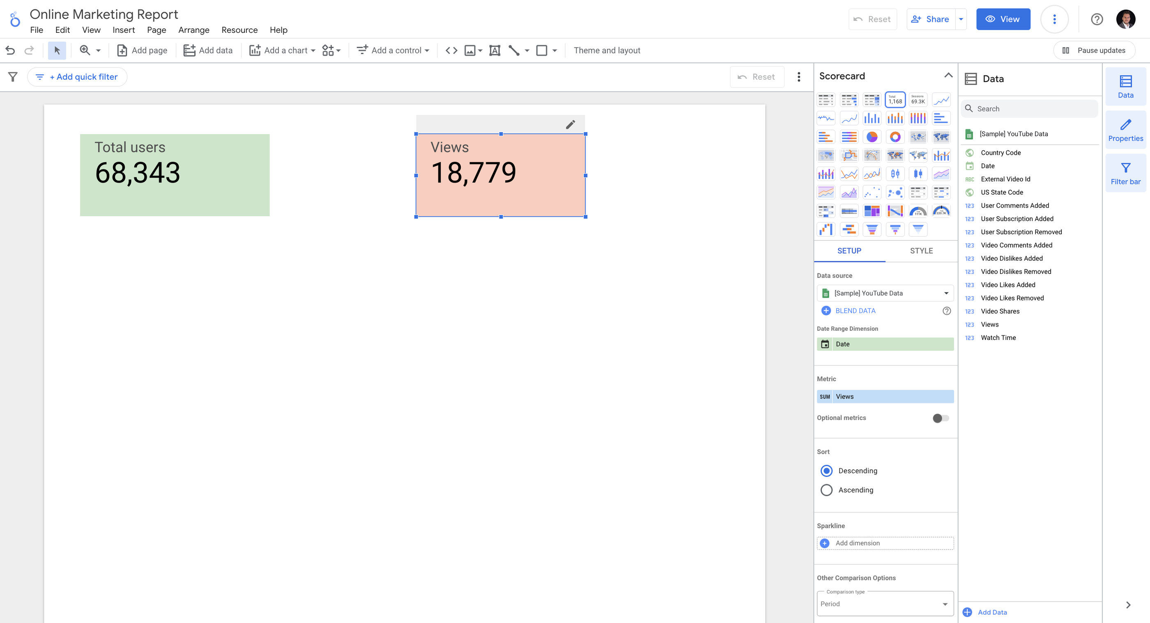The width and height of the screenshot is (1150, 623).
Task: Pick the gauge chart type
Action: pyautogui.click(x=918, y=211)
